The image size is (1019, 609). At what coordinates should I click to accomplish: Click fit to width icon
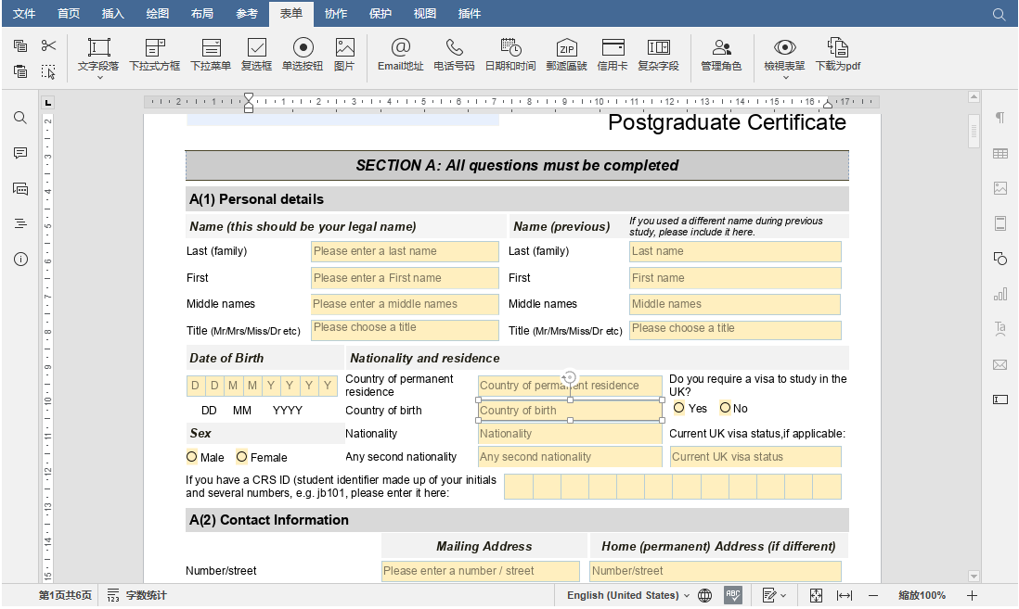coord(845,595)
